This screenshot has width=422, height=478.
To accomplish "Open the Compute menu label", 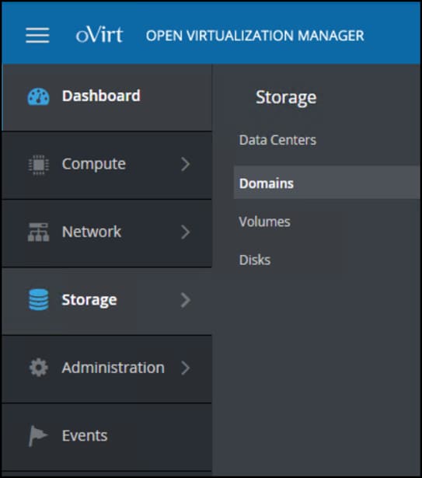I will click(x=94, y=164).
